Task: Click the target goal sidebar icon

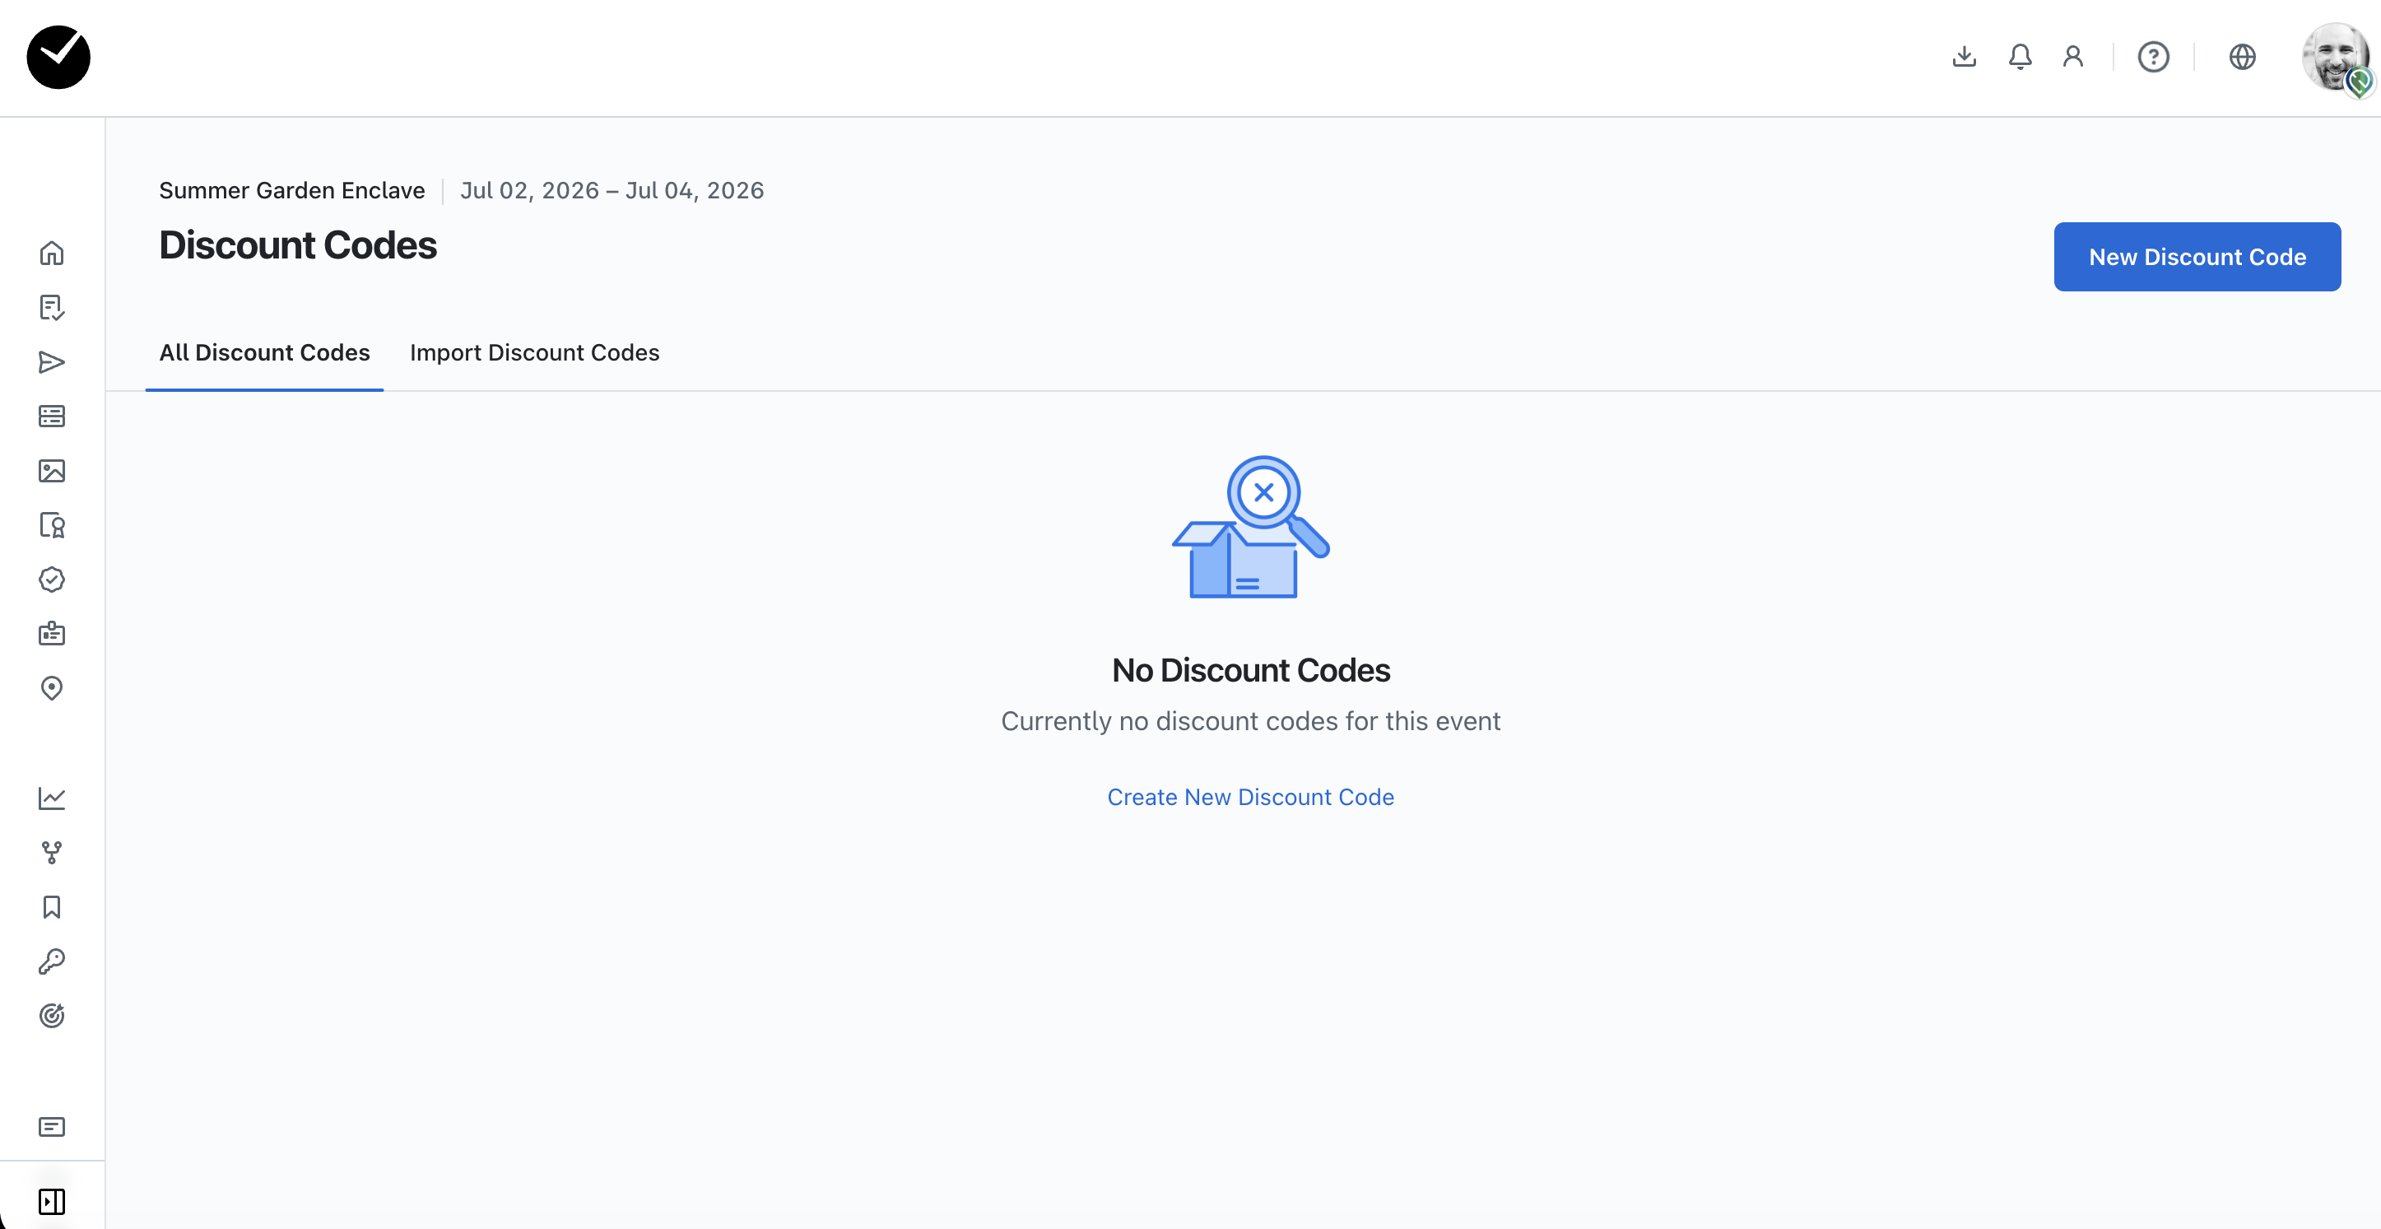Action: coord(52,1015)
